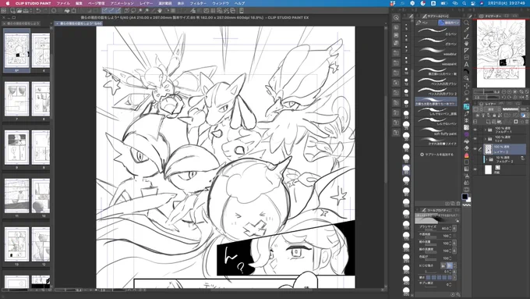530x299 pixels.
Task: Click the Fill bucket icon in command bar
Action: (x=67, y=10)
